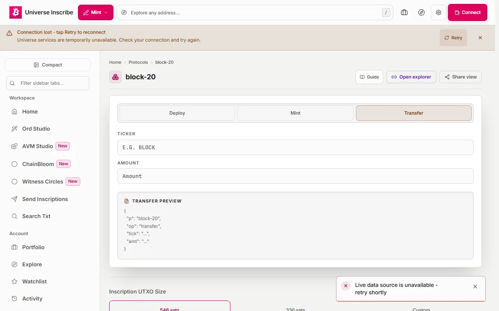The image size is (499, 311).
Task: Click the Universe Inscribe Bitcoin logo
Action: [16, 12]
